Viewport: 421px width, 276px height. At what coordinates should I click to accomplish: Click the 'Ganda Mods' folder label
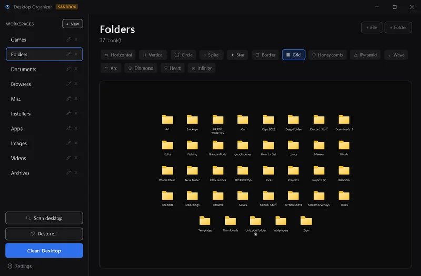point(218,154)
